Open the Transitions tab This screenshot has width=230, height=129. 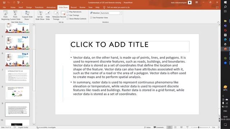[39, 7]
